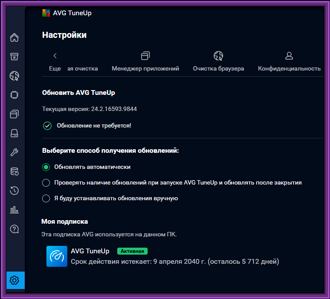Click the Еще back chevron arrow
The width and height of the screenshot is (330, 299).
pyautogui.click(x=55, y=56)
